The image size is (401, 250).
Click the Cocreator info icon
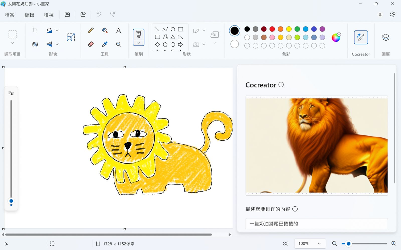281,84
